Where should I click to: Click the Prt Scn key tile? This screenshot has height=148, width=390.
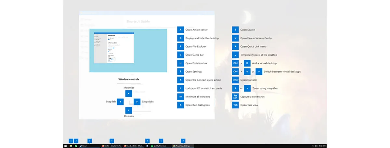(235, 97)
